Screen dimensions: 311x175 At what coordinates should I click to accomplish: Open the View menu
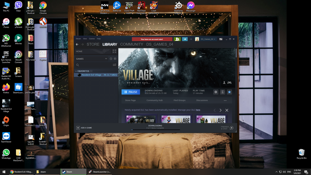[85, 39]
